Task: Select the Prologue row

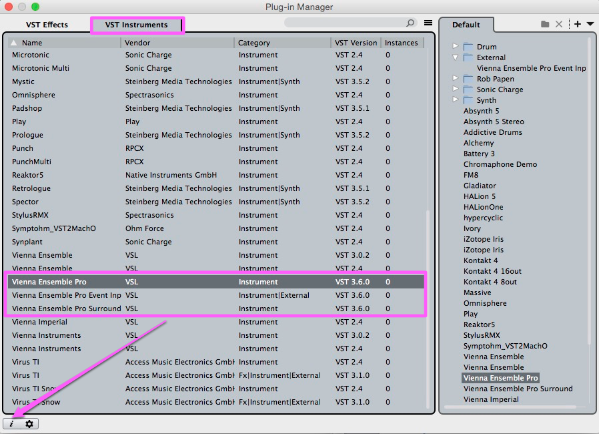Action: (216, 135)
